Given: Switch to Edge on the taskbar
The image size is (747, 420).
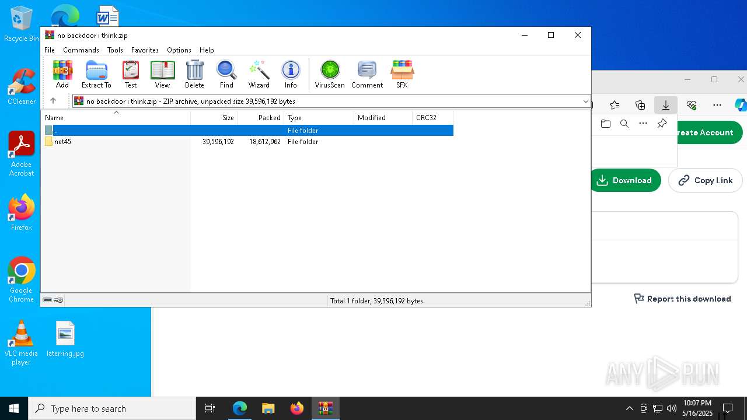Looking at the screenshot, I should [239, 408].
